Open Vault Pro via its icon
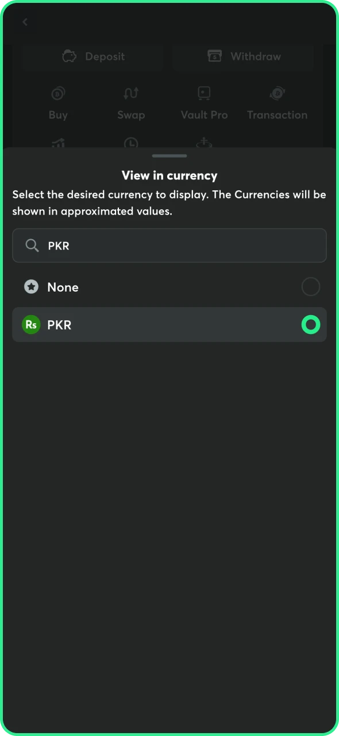This screenshot has height=736, width=339. (204, 93)
